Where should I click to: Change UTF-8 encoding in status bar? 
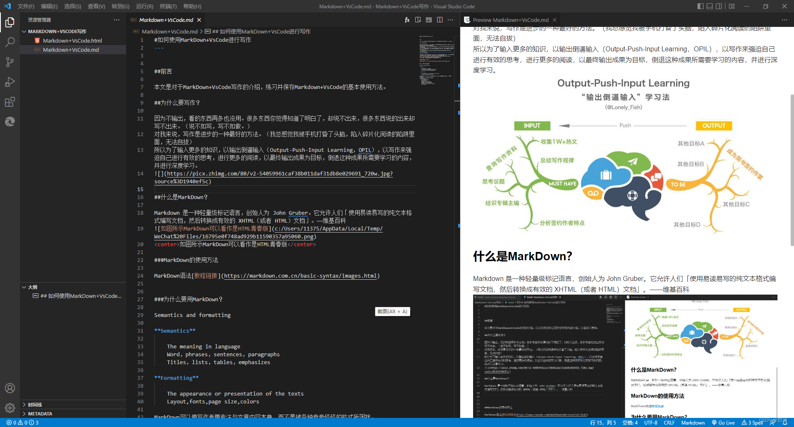click(x=651, y=422)
